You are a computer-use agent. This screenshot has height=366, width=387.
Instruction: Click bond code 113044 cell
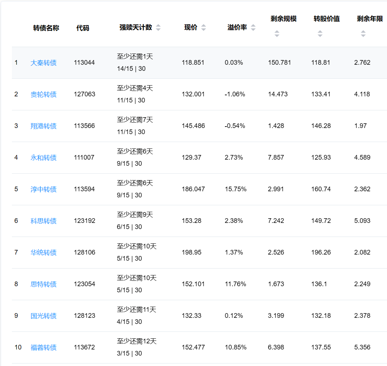click(x=85, y=63)
